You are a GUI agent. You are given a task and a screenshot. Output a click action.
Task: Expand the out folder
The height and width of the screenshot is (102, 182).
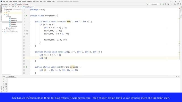pos(5,13)
